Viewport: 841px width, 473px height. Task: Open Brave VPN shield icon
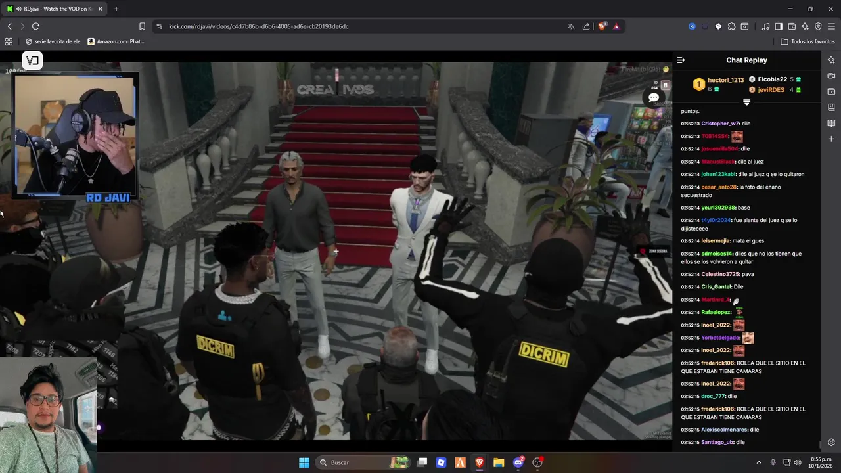(818, 26)
